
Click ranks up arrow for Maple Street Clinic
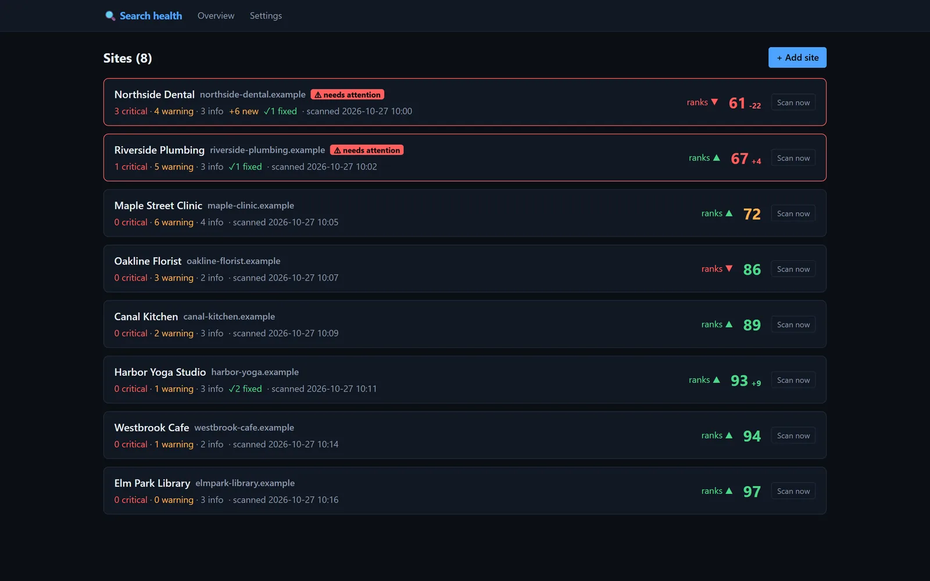click(x=729, y=213)
